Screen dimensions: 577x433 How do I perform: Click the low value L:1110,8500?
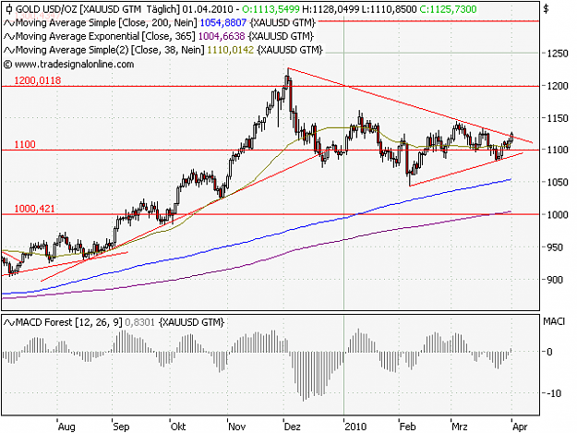[x=390, y=9]
